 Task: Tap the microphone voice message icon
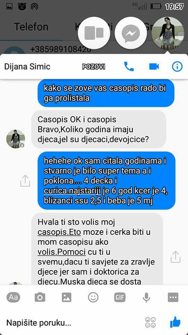point(147,297)
